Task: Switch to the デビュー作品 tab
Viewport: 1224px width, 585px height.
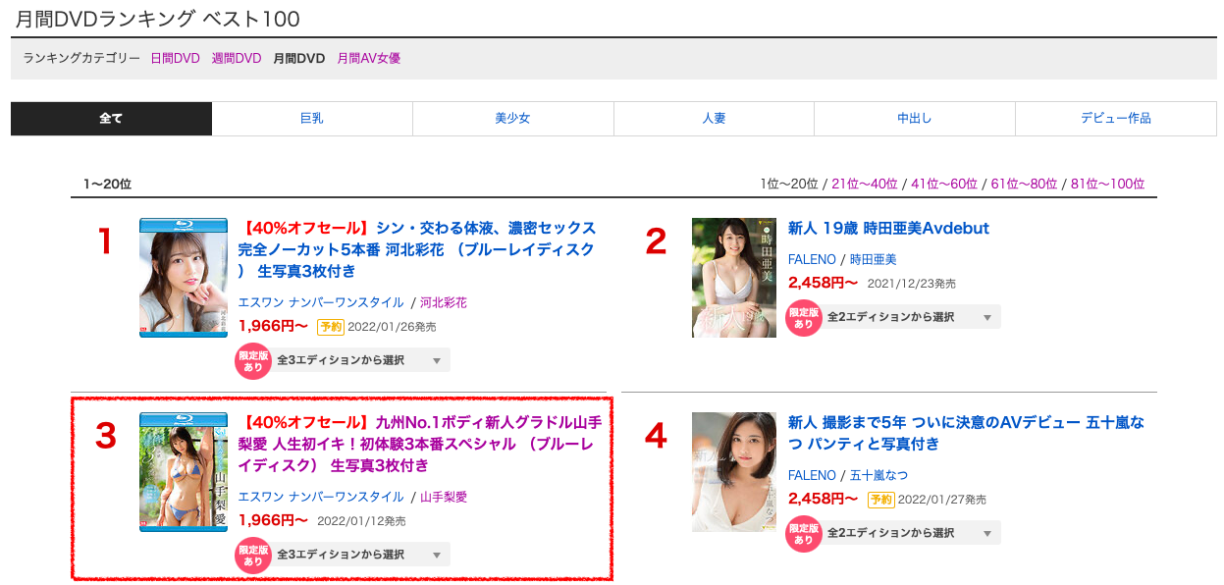Action: 1115,119
